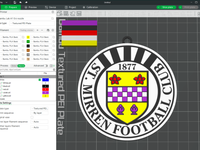Add a filament with the plus icon

[37, 30]
